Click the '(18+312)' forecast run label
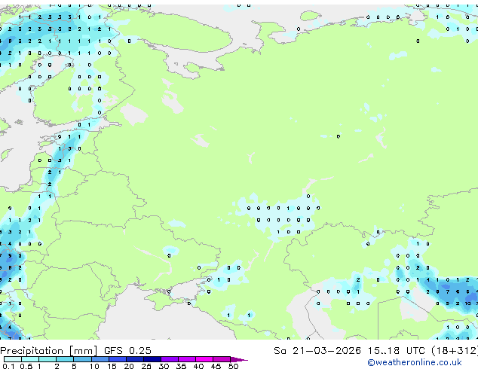 455,350
